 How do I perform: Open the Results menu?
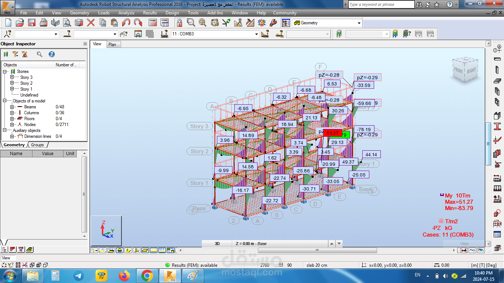(x=150, y=13)
